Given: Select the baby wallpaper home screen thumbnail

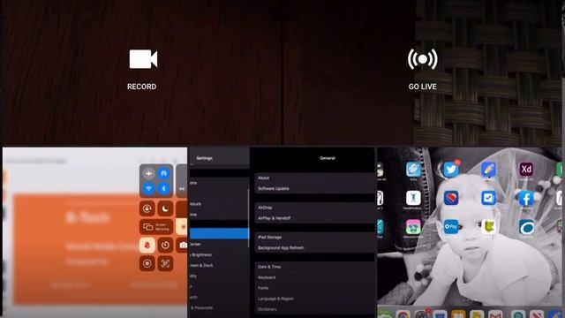Looking at the screenshot, I should [x=471, y=232].
